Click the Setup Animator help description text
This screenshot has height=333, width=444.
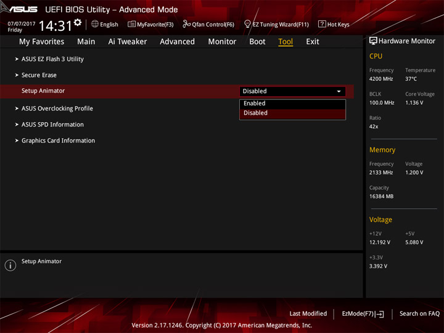[42, 261]
